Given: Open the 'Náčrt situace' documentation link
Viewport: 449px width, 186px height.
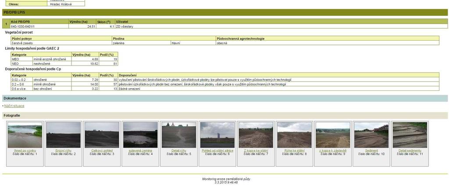Looking at the screenshot, I should click(x=14, y=106).
